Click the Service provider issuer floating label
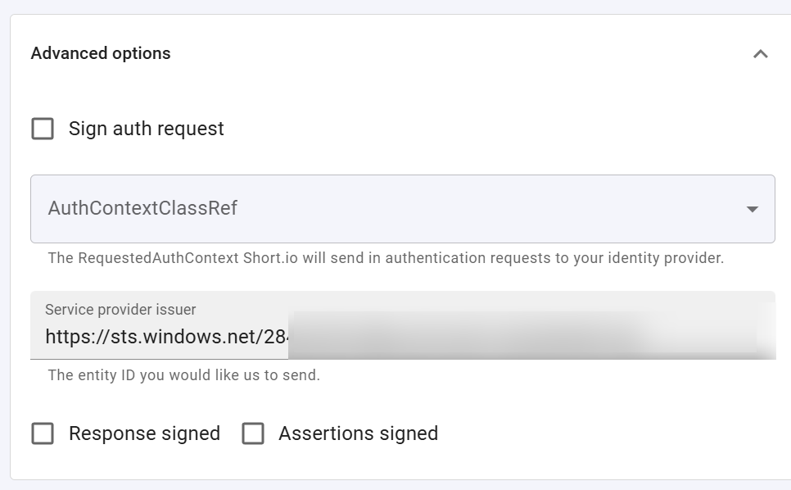The width and height of the screenshot is (791, 490). (120, 310)
